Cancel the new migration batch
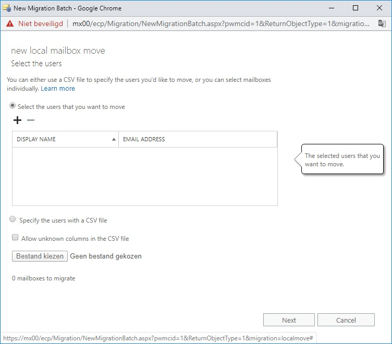Image resolution: width=392 pixels, height=344 pixels. click(x=346, y=320)
